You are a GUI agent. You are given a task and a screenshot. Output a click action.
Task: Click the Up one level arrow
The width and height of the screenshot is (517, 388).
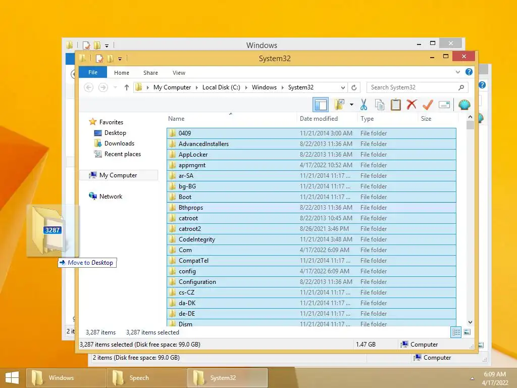(127, 87)
